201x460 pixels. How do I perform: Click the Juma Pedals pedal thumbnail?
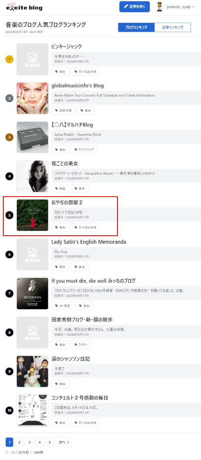(x=32, y=137)
